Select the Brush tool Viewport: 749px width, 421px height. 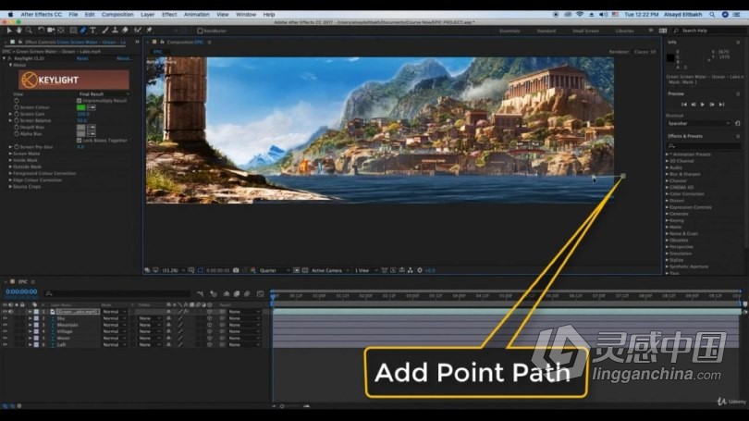105,31
